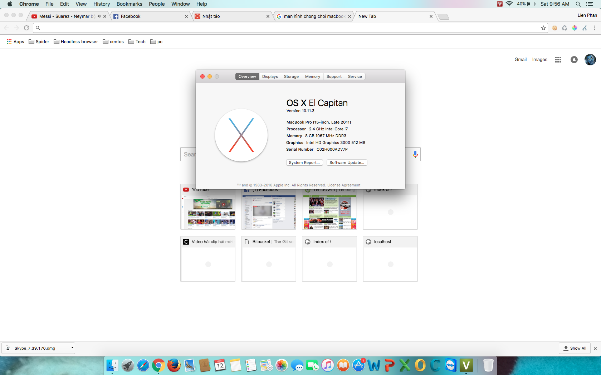Click Apps bookmarks shortcut

coord(15,42)
